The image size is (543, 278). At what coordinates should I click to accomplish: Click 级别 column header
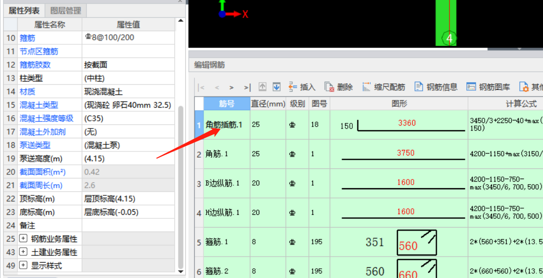click(x=298, y=104)
